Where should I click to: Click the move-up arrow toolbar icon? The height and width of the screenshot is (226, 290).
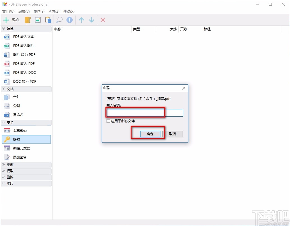pyautogui.click(x=81, y=20)
